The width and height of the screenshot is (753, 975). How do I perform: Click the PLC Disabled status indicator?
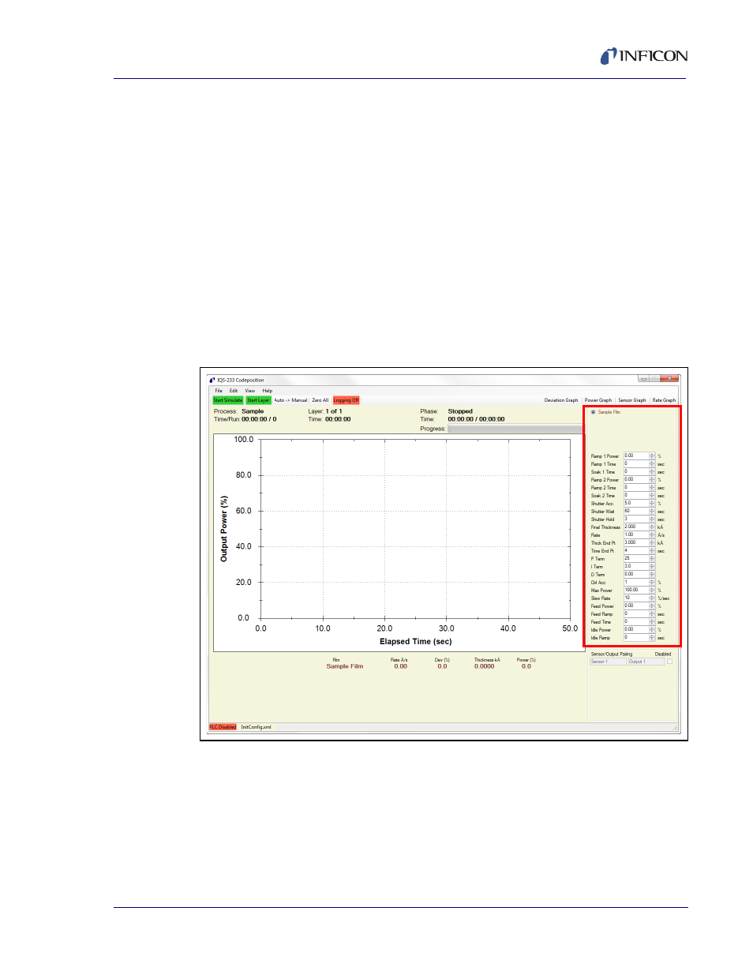[x=223, y=727]
